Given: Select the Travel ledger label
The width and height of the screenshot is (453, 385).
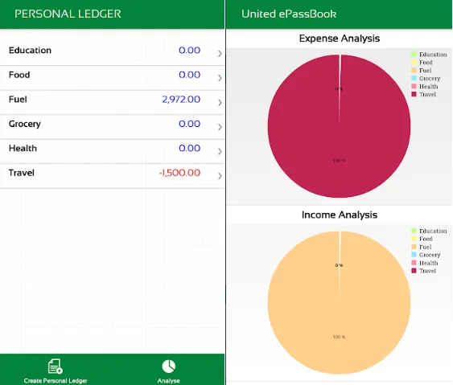Looking at the screenshot, I should point(22,173).
